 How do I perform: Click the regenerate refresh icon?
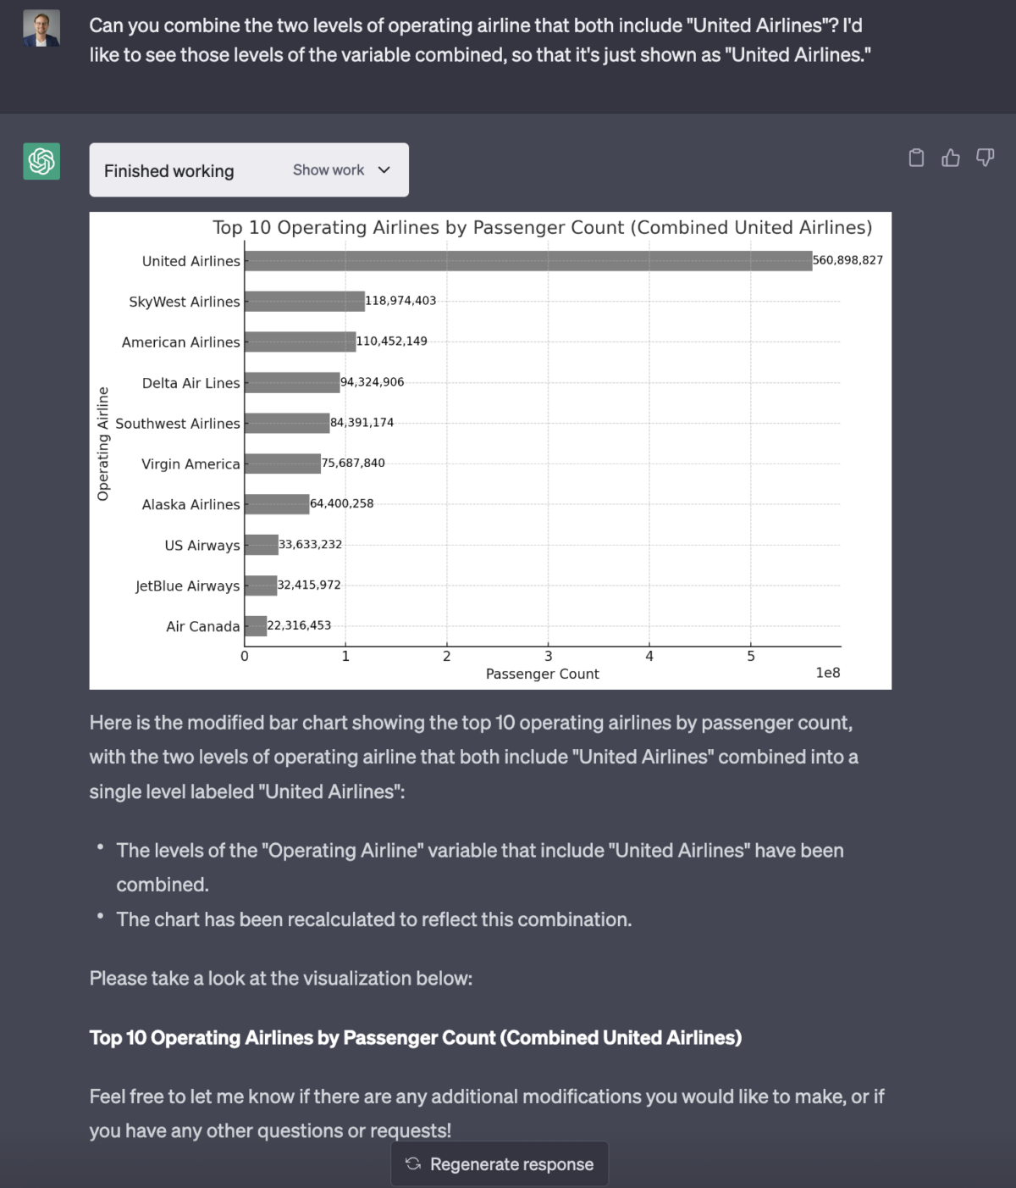414,1163
